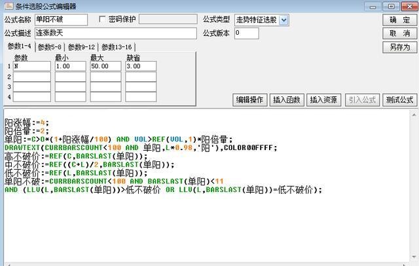Click parameter 1 name field containing N
The height and width of the screenshot is (266, 419).
pos(32,66)
